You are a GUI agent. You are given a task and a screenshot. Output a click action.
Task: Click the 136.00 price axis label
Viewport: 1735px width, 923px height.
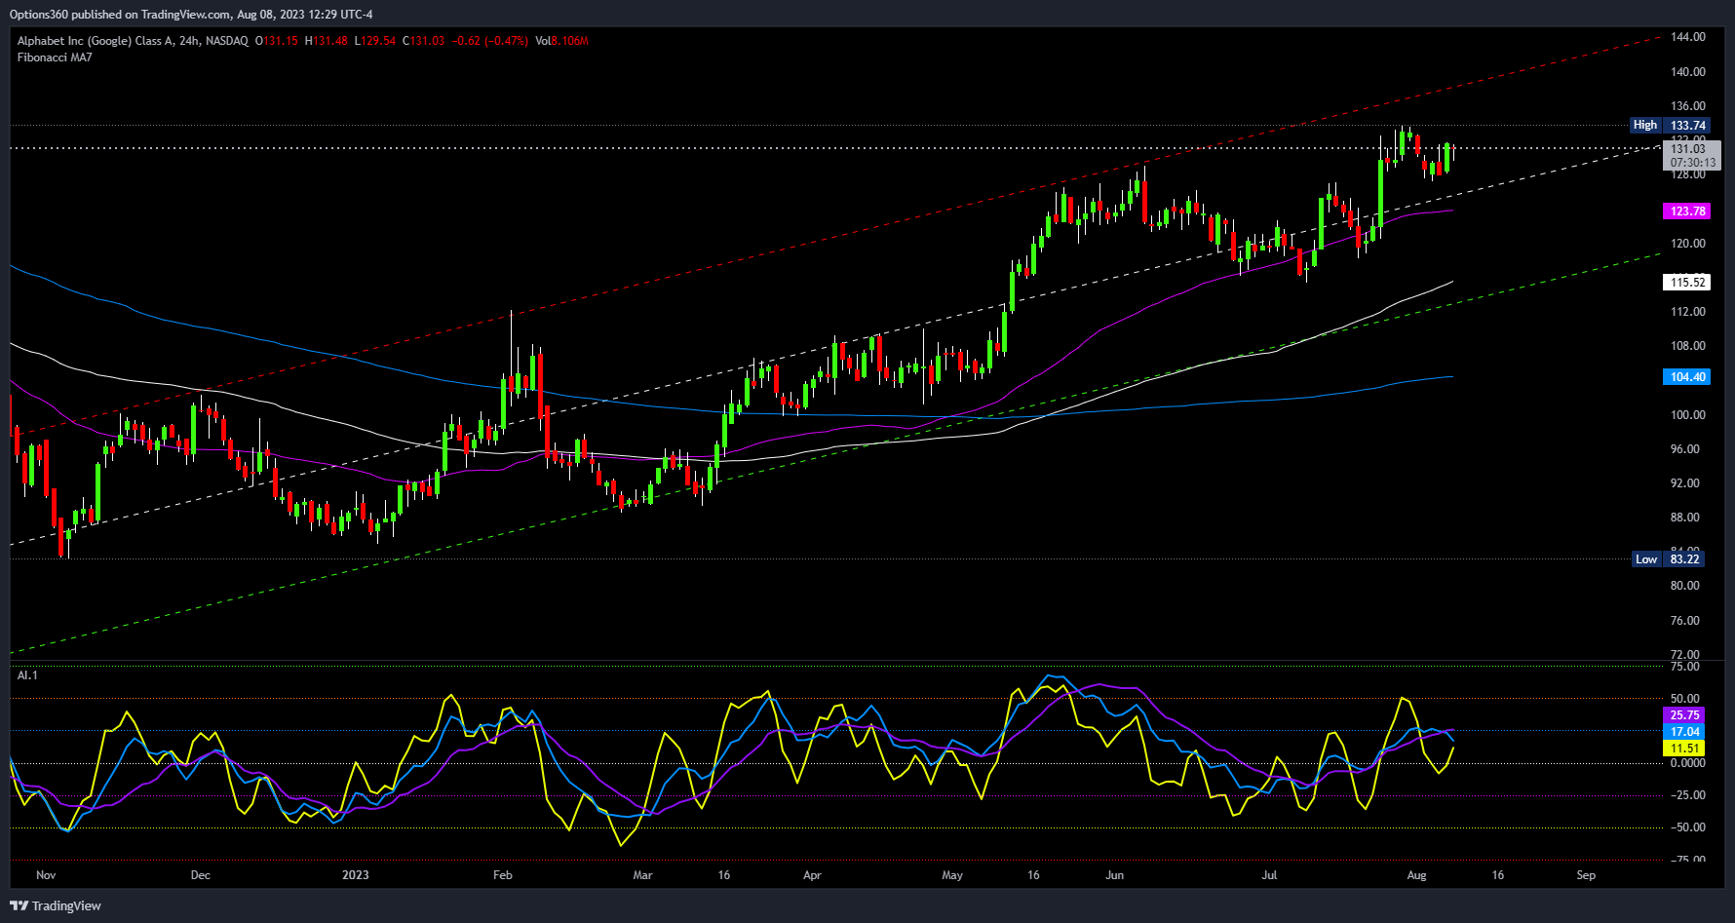point(1687,106)
